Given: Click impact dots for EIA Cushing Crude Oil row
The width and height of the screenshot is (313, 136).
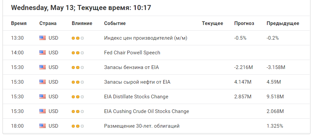Looking at the screenshot, I should click(x=78, y=111).
